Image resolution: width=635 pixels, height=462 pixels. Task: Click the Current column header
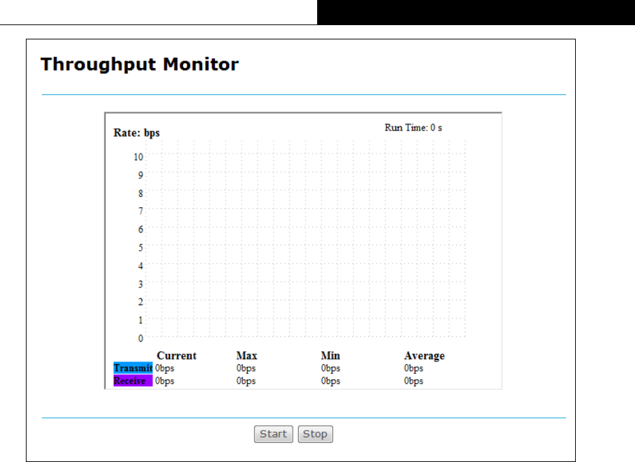(176, 356)
